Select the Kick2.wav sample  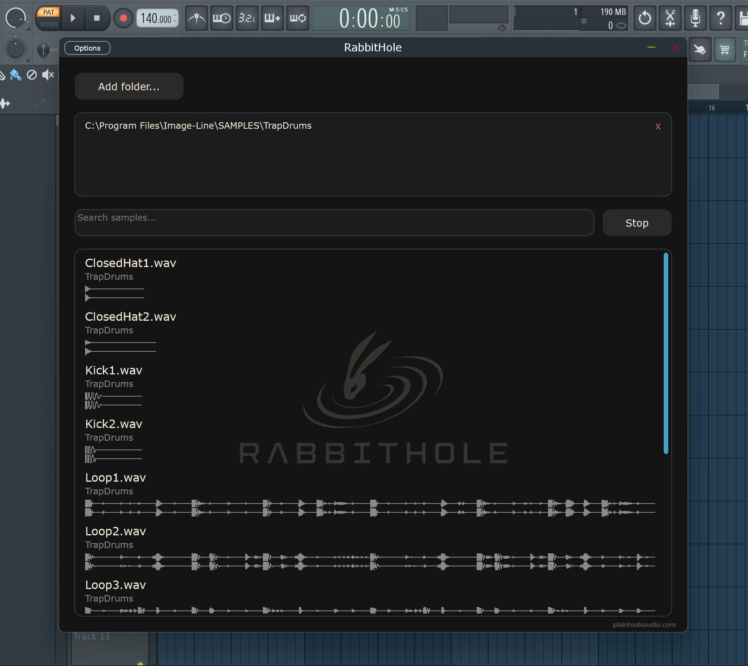coord(113,424)
